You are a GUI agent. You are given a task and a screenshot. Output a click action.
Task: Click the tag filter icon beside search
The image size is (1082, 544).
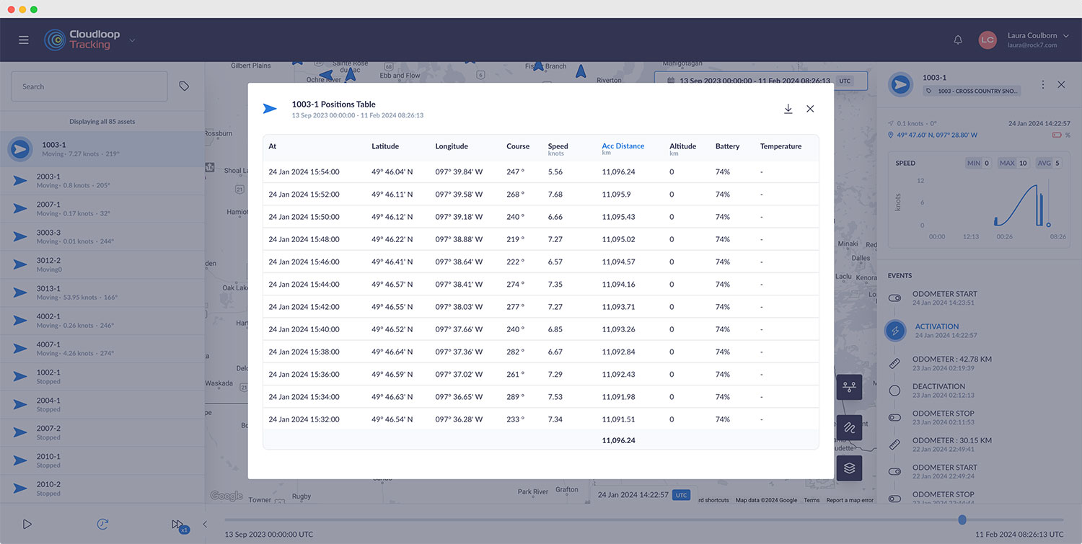pos(184,85)
